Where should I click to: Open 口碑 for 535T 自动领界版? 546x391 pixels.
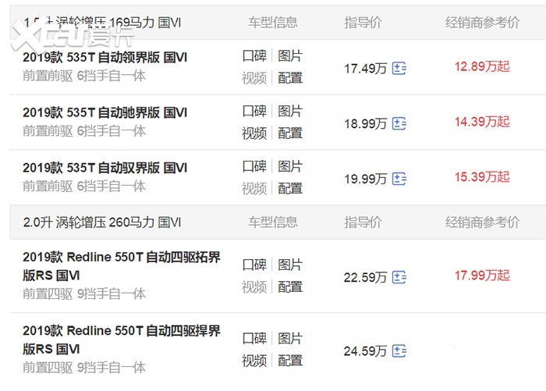[254, 56]
